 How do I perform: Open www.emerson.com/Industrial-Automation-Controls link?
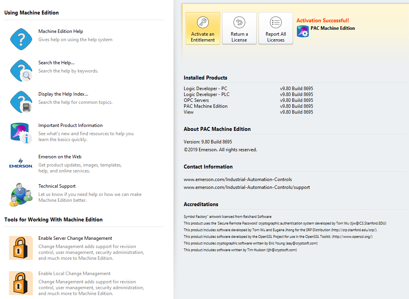point(238,179)
